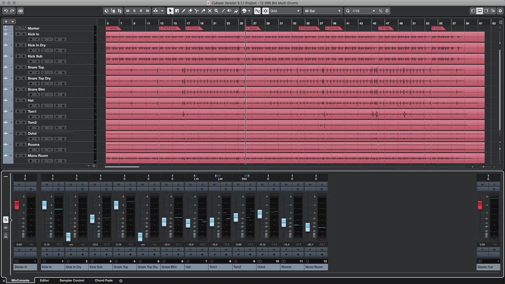Click the Constrain Delay Compensation icon
Screen dimensions: 505x284
(x=21, y=11)
